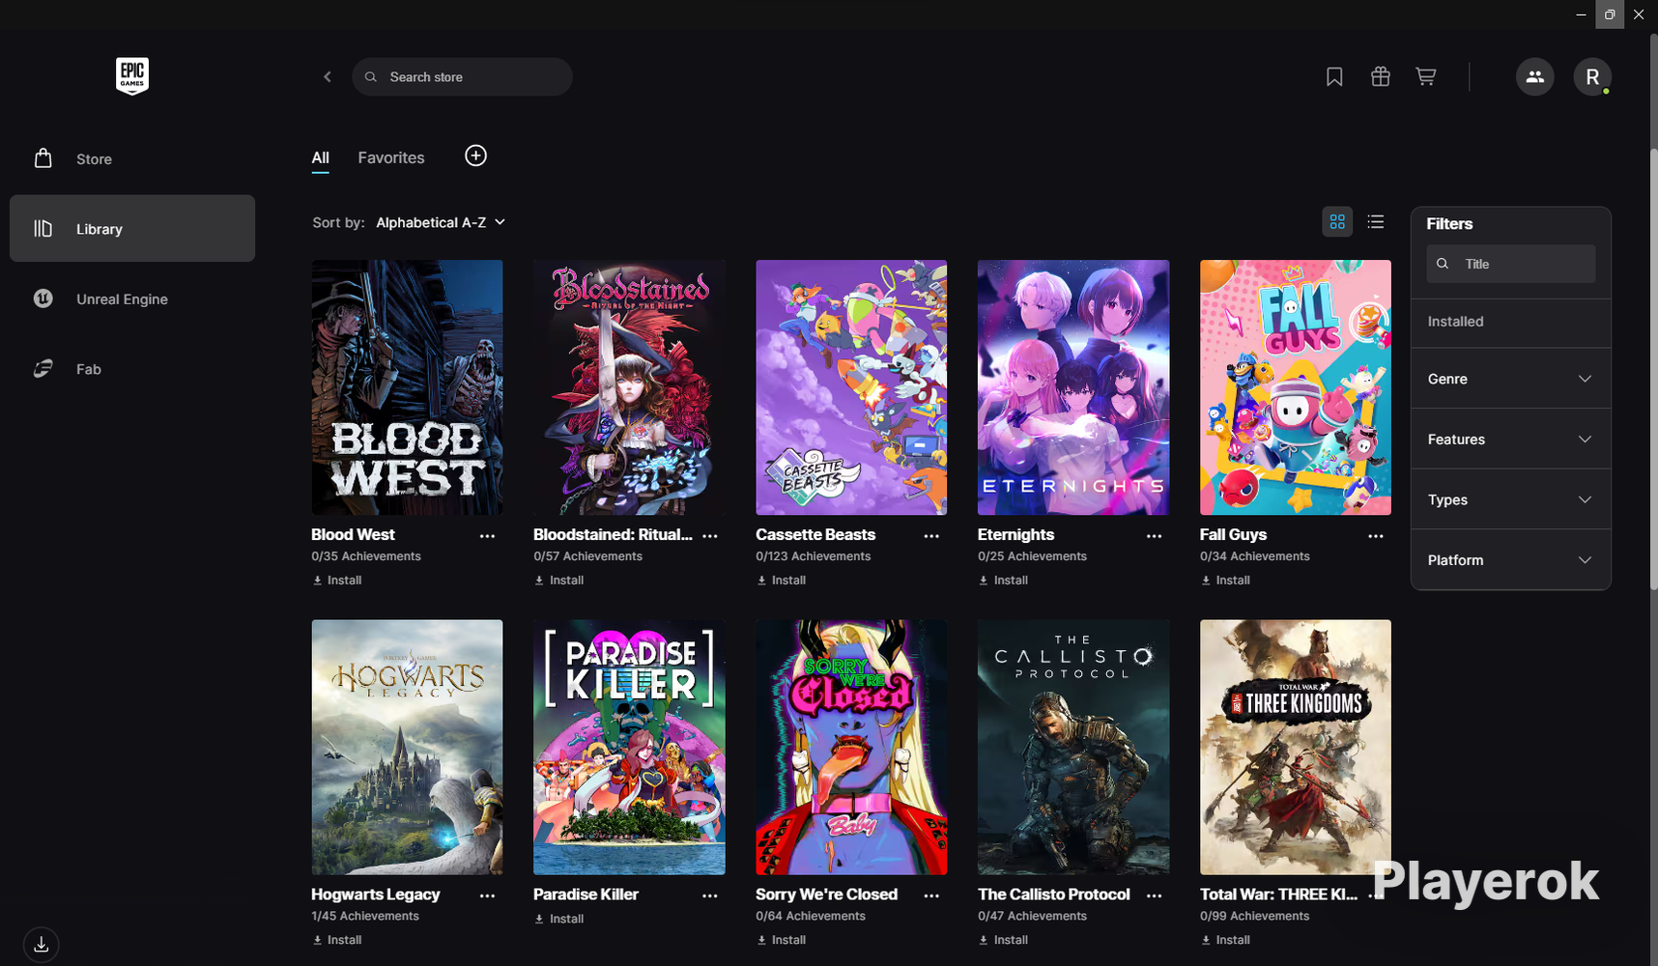Open the wishlist bookmark icon
Viewport: 1658px width, 966px height.
tap(1334, 76)
